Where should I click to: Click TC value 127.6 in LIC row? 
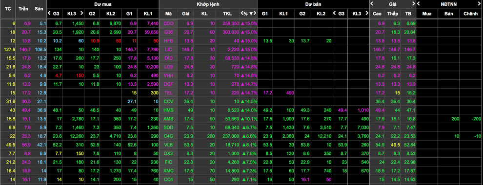coord(10,49)
